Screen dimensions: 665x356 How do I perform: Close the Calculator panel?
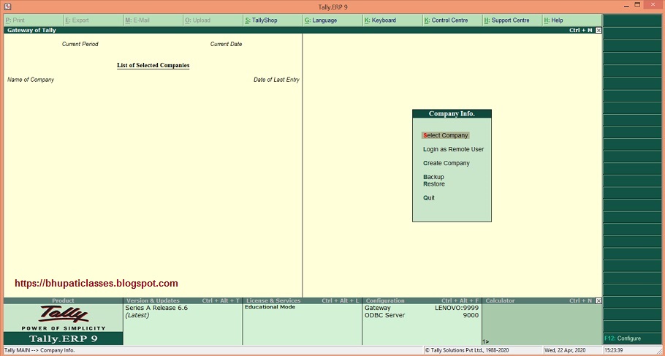click(598, 300)
